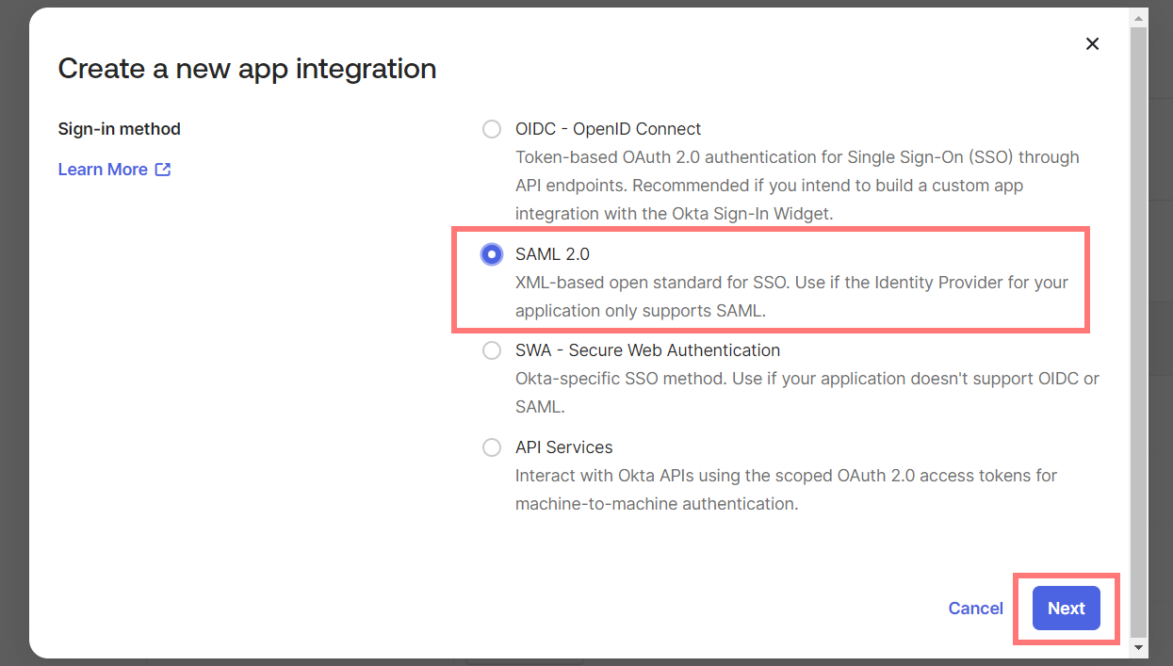Close the dialog with the X icon

pos(1092,43)
